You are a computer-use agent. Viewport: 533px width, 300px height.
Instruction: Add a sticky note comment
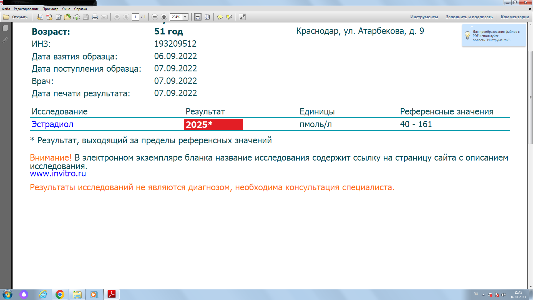click(220, 17)
